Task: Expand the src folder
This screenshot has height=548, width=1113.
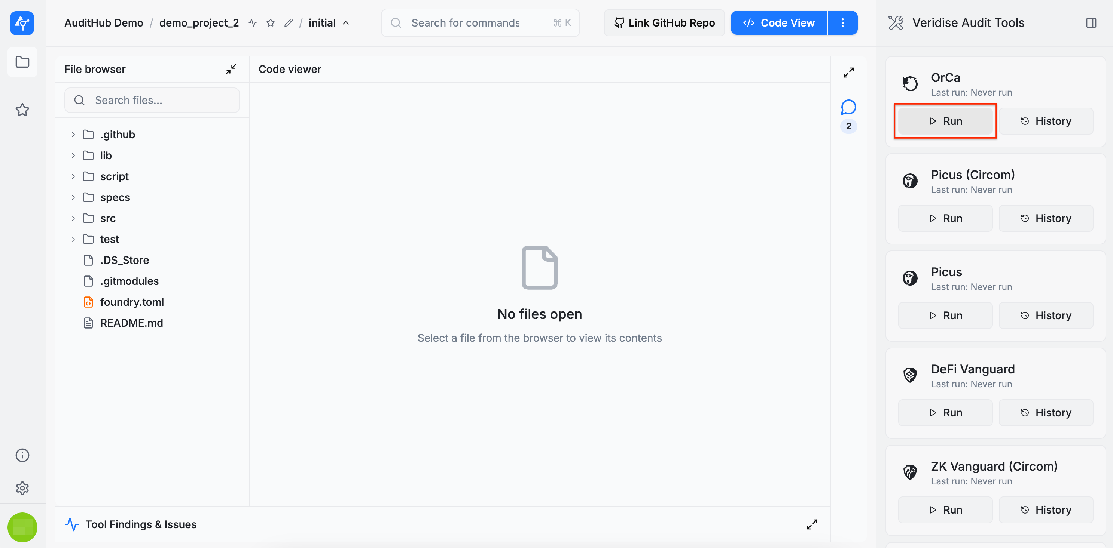Action: (73, 218)
